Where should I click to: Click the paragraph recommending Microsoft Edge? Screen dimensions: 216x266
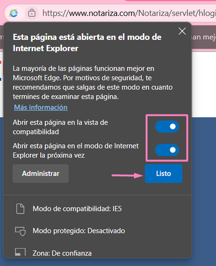click(93, 83)
